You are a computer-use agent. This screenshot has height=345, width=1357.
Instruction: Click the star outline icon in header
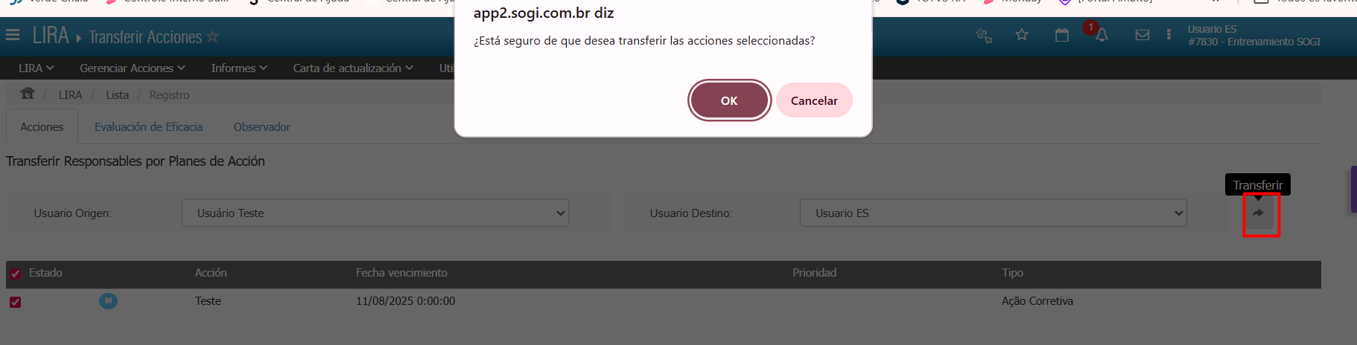click(1022, 35)
